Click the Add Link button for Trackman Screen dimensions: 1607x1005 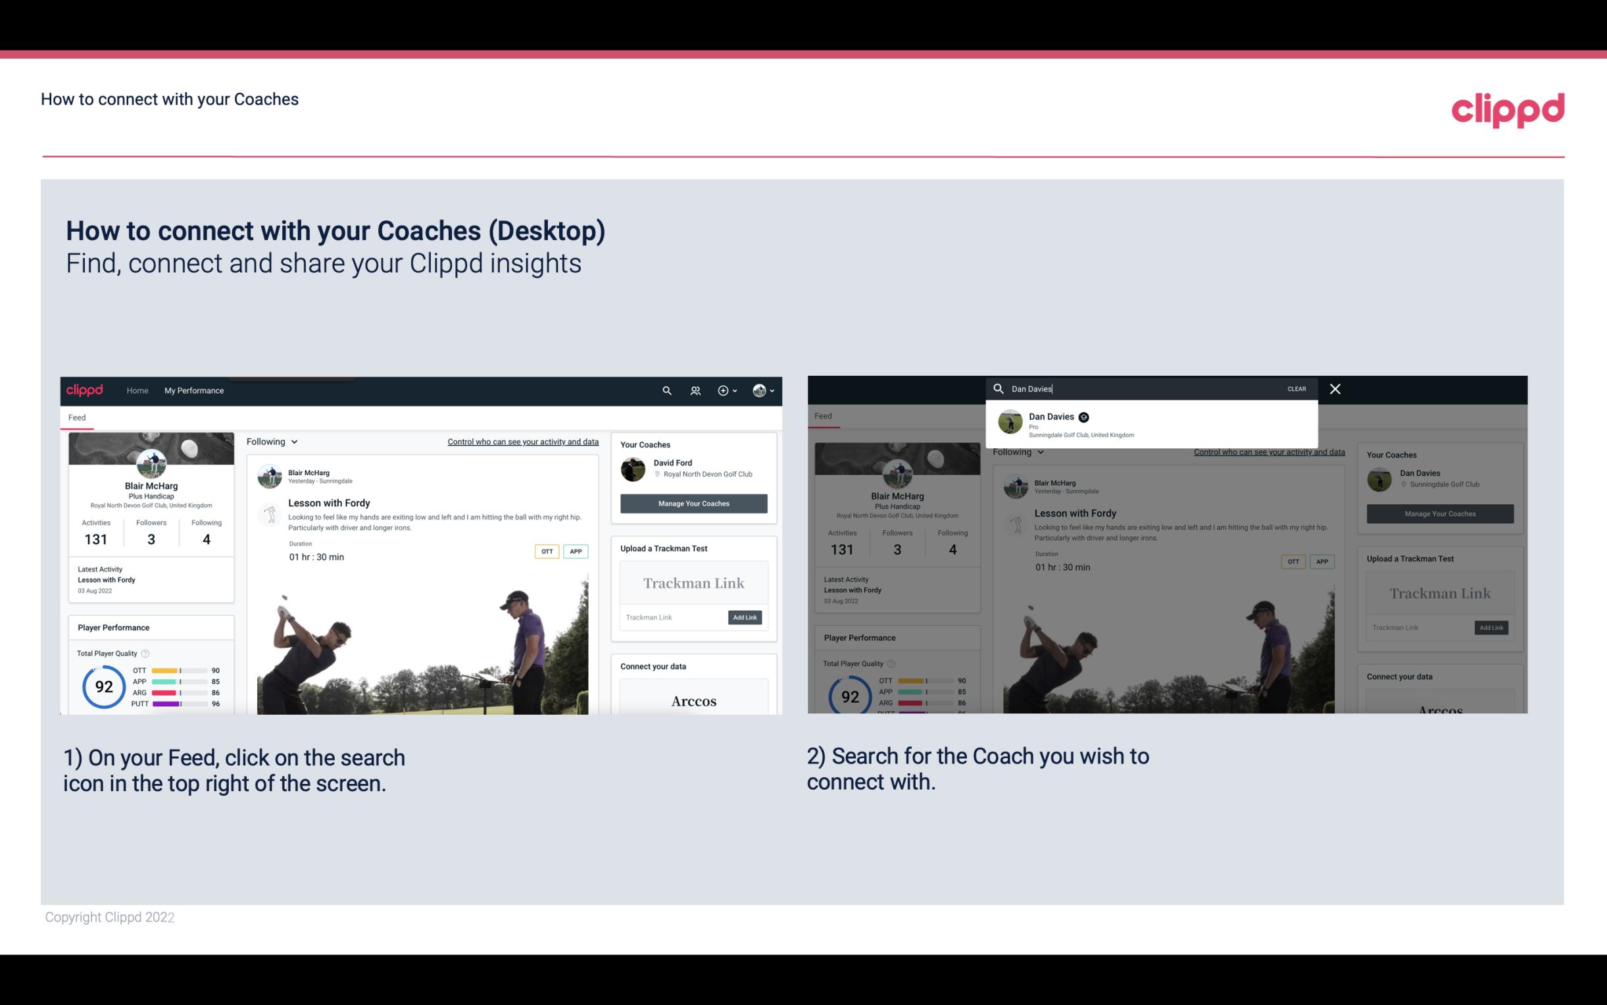tap(745, 617)
